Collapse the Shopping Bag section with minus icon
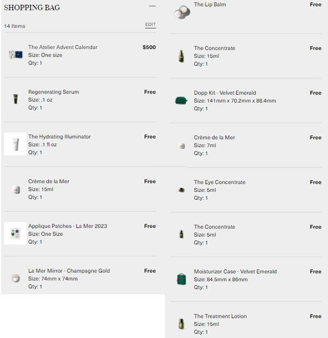The image size is (328, 338). coord(152,6)
